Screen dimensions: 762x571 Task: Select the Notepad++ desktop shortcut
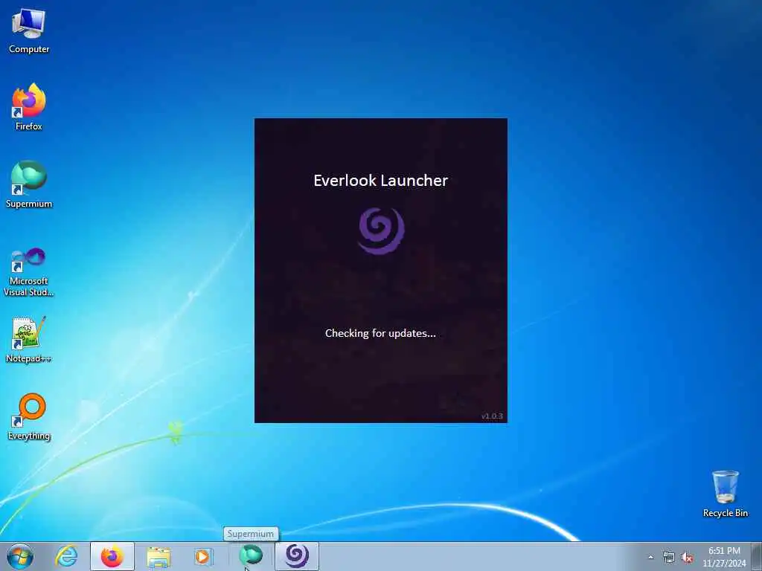tap(29, 340)
